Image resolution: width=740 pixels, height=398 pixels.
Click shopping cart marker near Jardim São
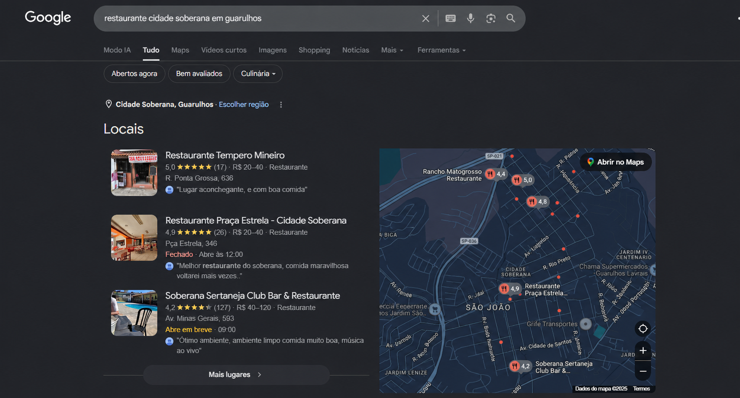click(435, 309)
